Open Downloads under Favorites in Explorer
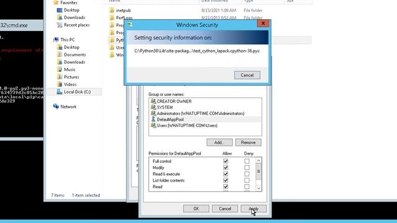Image resolution: width=397 pixels, height=223 pixels. [74, 17]
